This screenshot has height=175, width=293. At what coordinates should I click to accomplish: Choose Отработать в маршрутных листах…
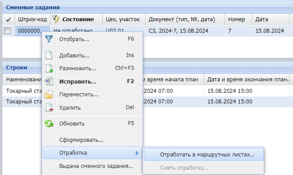pyautogui.click(x=204, y=155)
